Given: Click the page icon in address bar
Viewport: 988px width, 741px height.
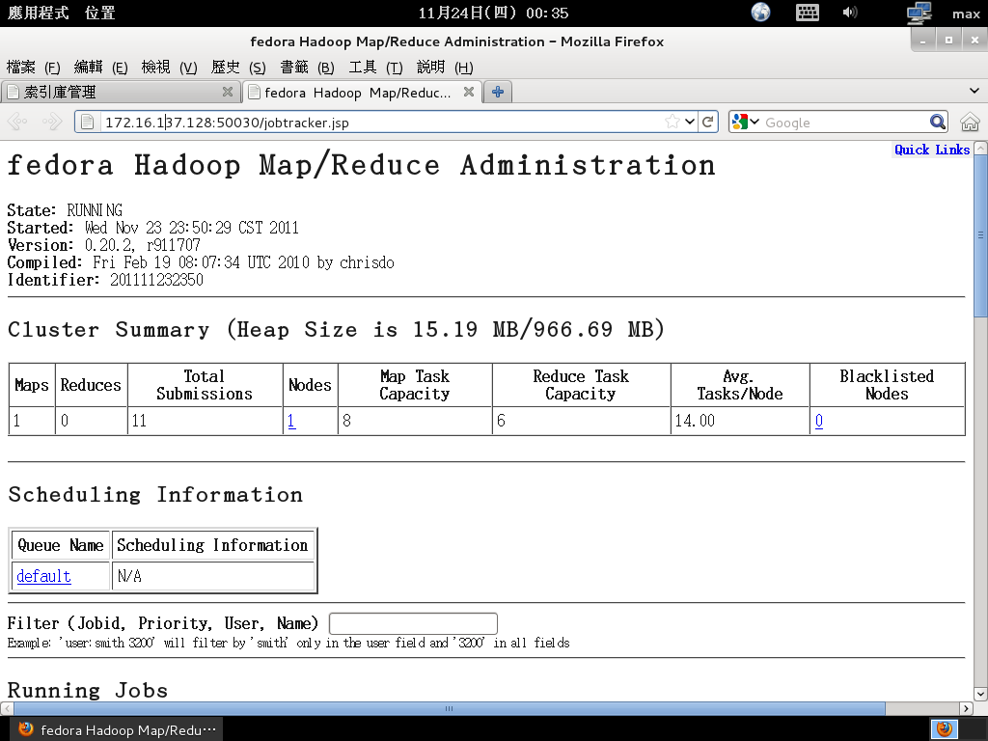Looking at the screenshot, I should [88, 122].
